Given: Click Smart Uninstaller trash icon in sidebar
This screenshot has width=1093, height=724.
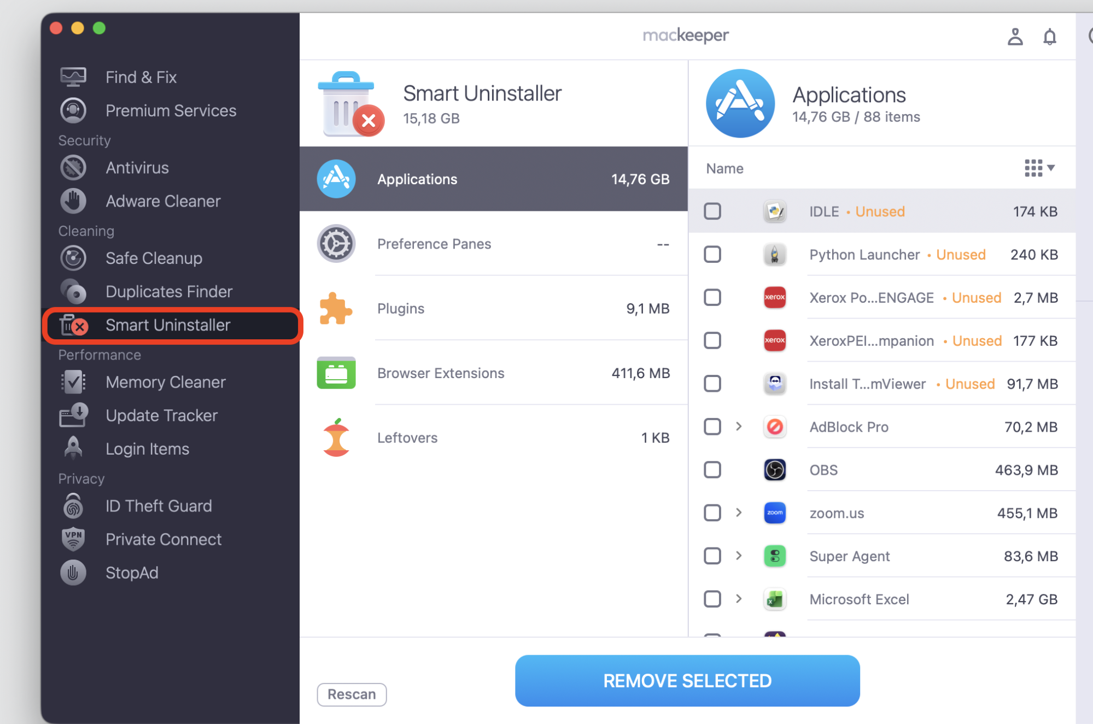Looking at the screenshot, I should coord(73,325).
